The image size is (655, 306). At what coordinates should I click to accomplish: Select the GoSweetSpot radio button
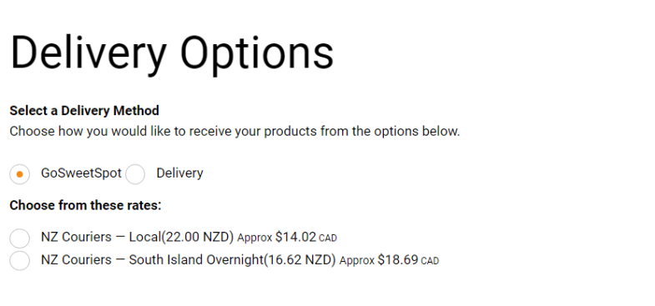(20, 174)
